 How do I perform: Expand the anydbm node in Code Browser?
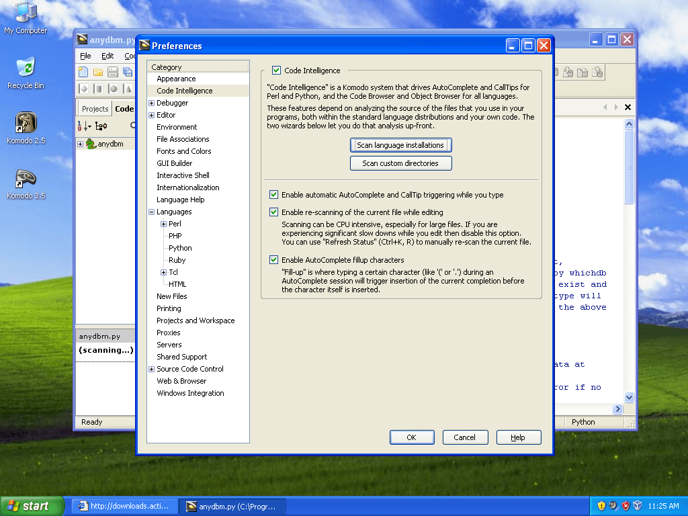tap(81, 144)
